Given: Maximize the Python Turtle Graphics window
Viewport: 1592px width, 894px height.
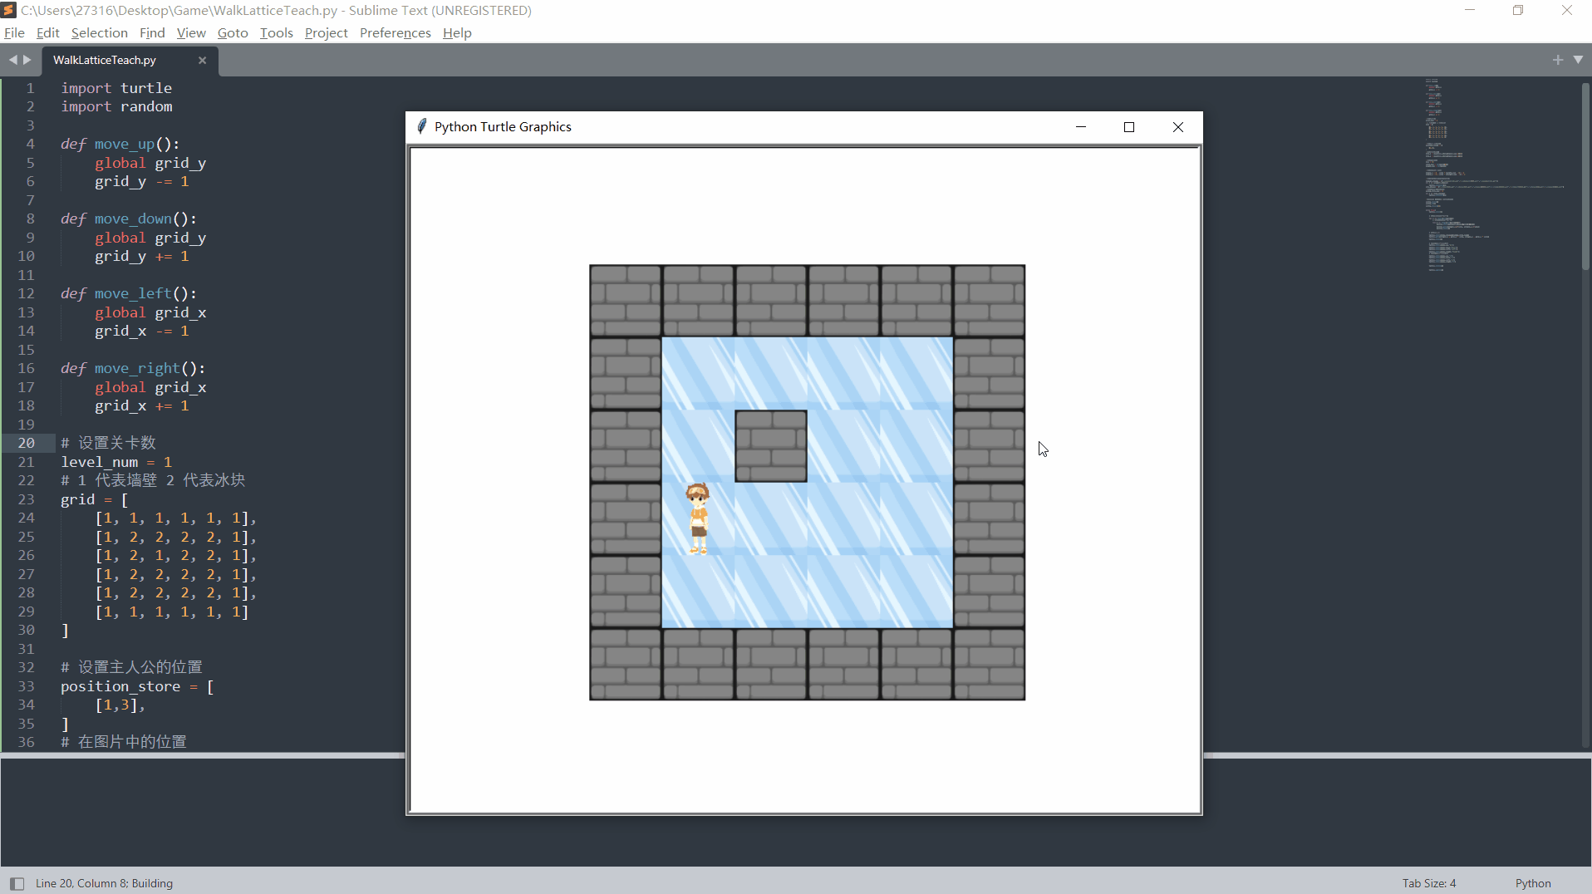Looking at the screenshot, I should coord(1129,126).
